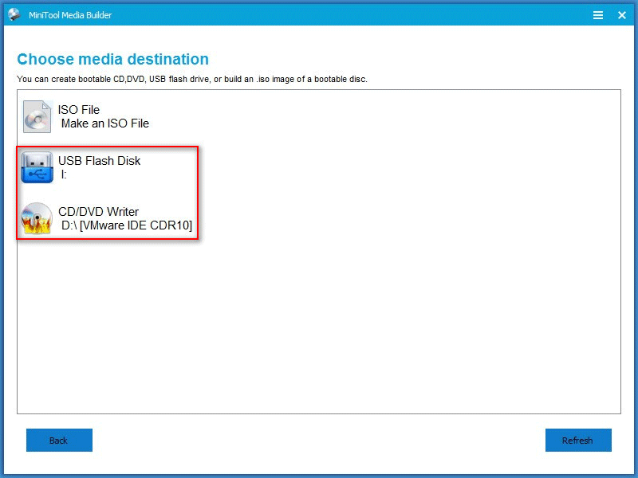Click the MiniTool Media Builder logo icon

point(14,14)
